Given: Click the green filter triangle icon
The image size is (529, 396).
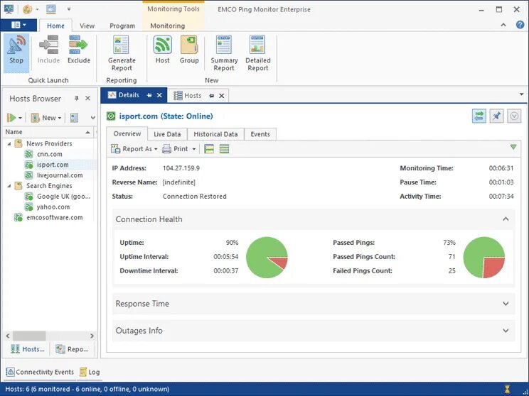Looking at the screenshot, I should point(513,147).
